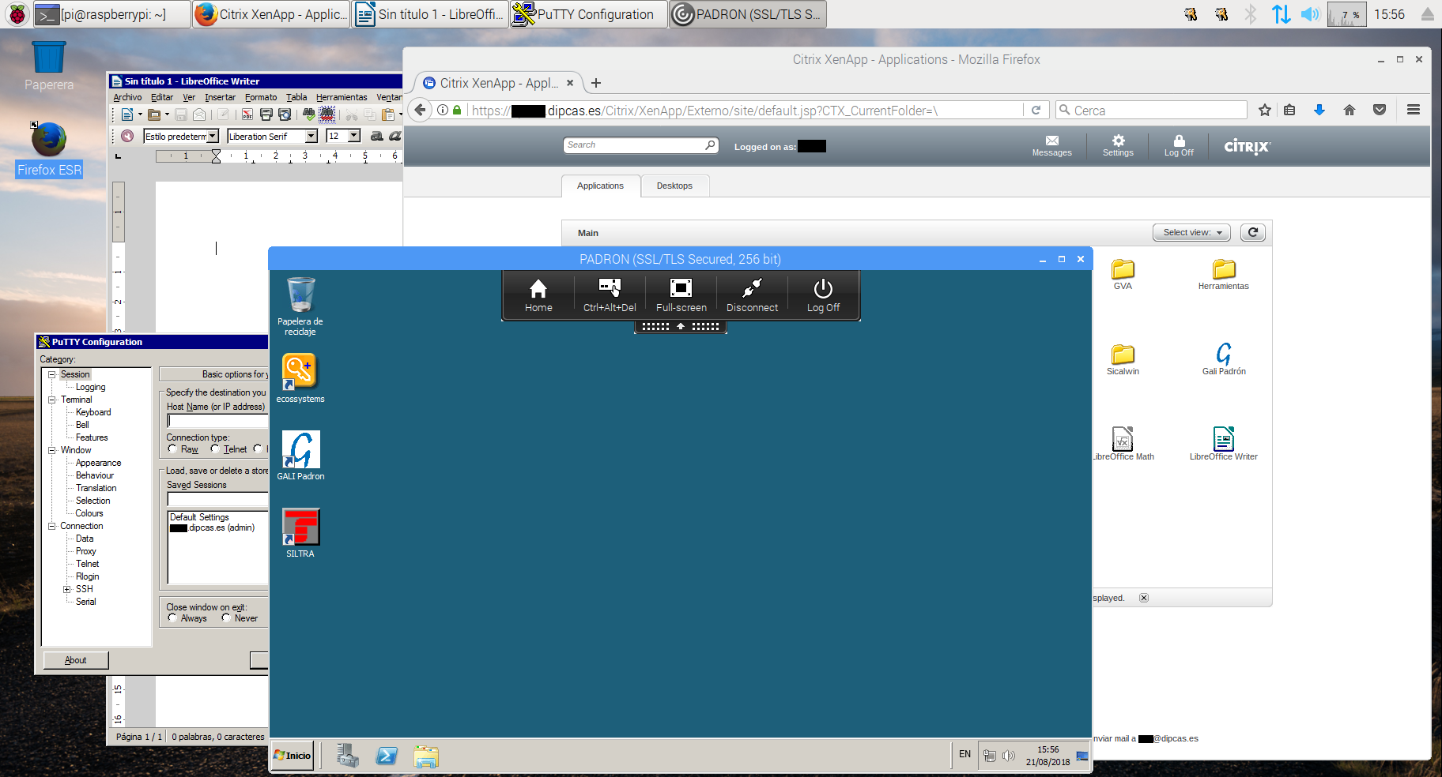Go to Firefox home page
This screenshot has height=777, width=1442.
1350,110
